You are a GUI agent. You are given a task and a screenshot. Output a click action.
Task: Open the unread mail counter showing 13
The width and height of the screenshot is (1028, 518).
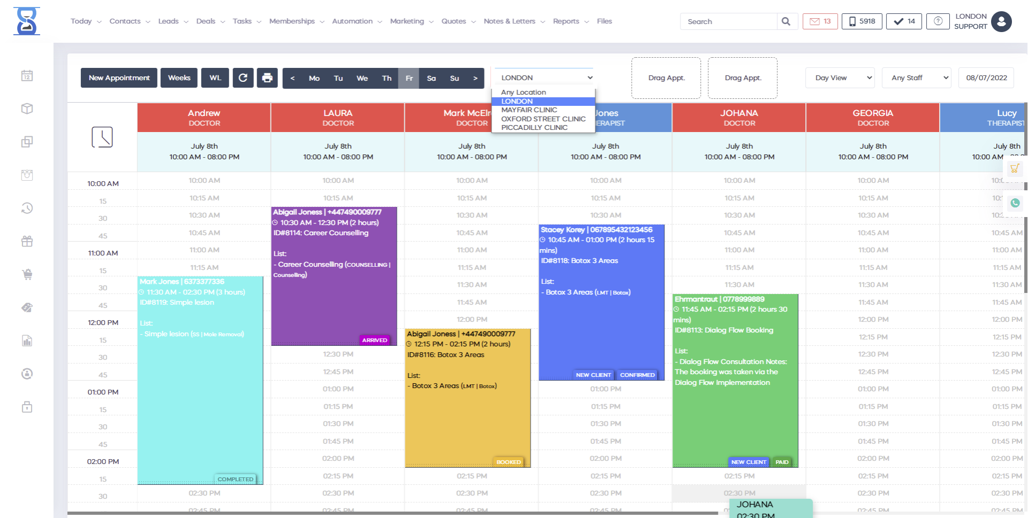[820, 21]
